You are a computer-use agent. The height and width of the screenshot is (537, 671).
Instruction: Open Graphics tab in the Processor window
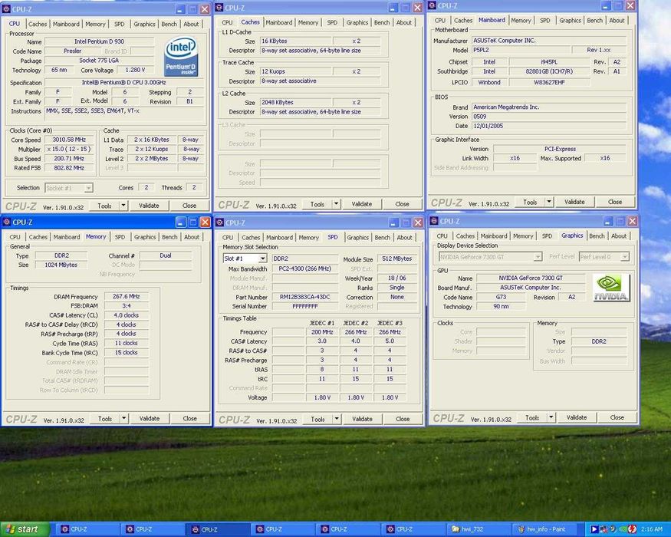[144, 24]
